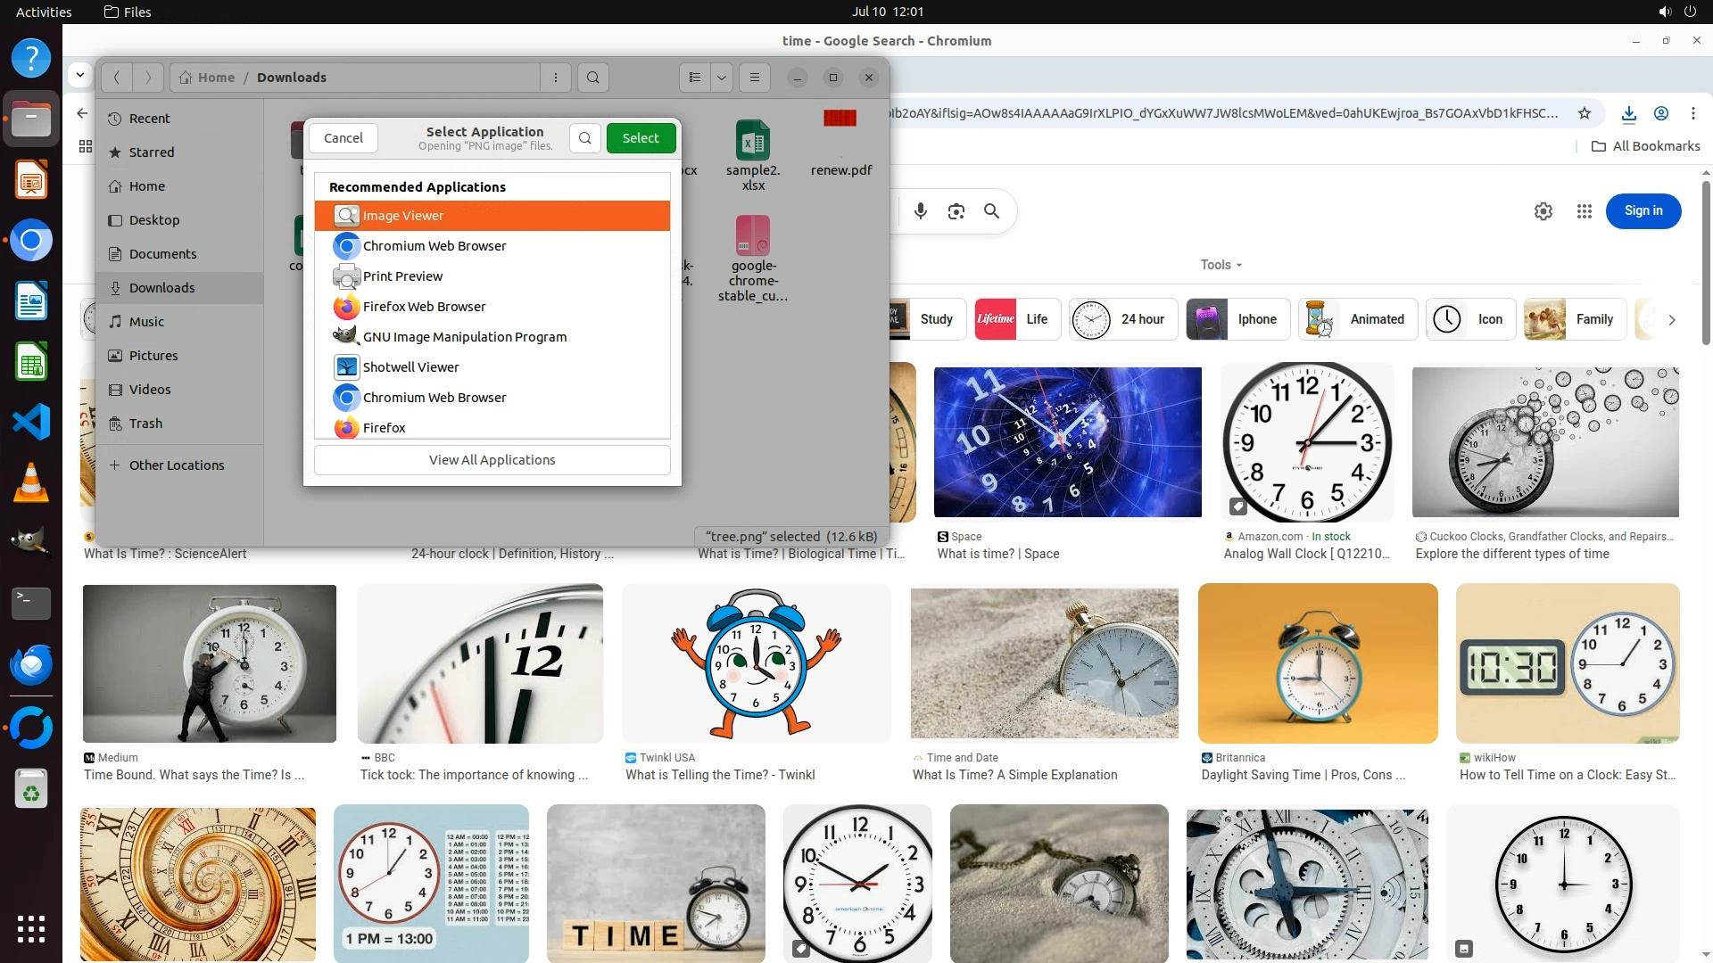The height and width of the screenshot is (963, 1713).
Task: Click Google voice search microphone icon
Action: point(921,211)
